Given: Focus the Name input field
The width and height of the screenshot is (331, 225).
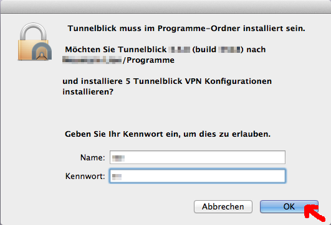Looking at the screenshot, I should click(198, 157).
